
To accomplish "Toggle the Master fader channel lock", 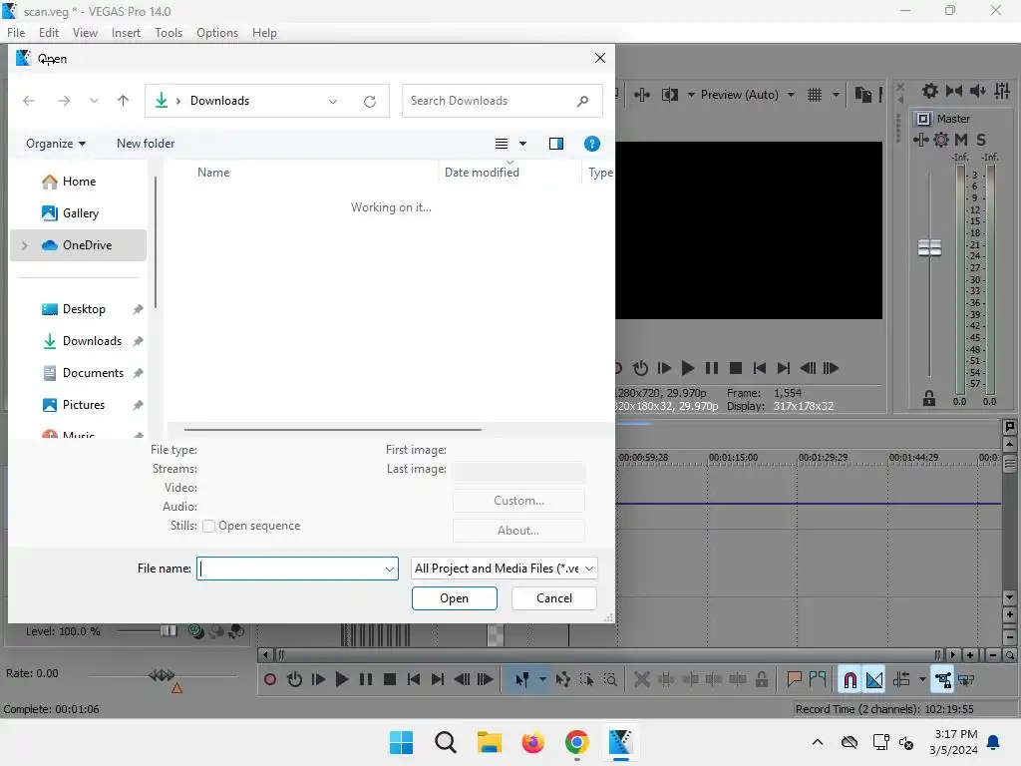I will 929,398.
